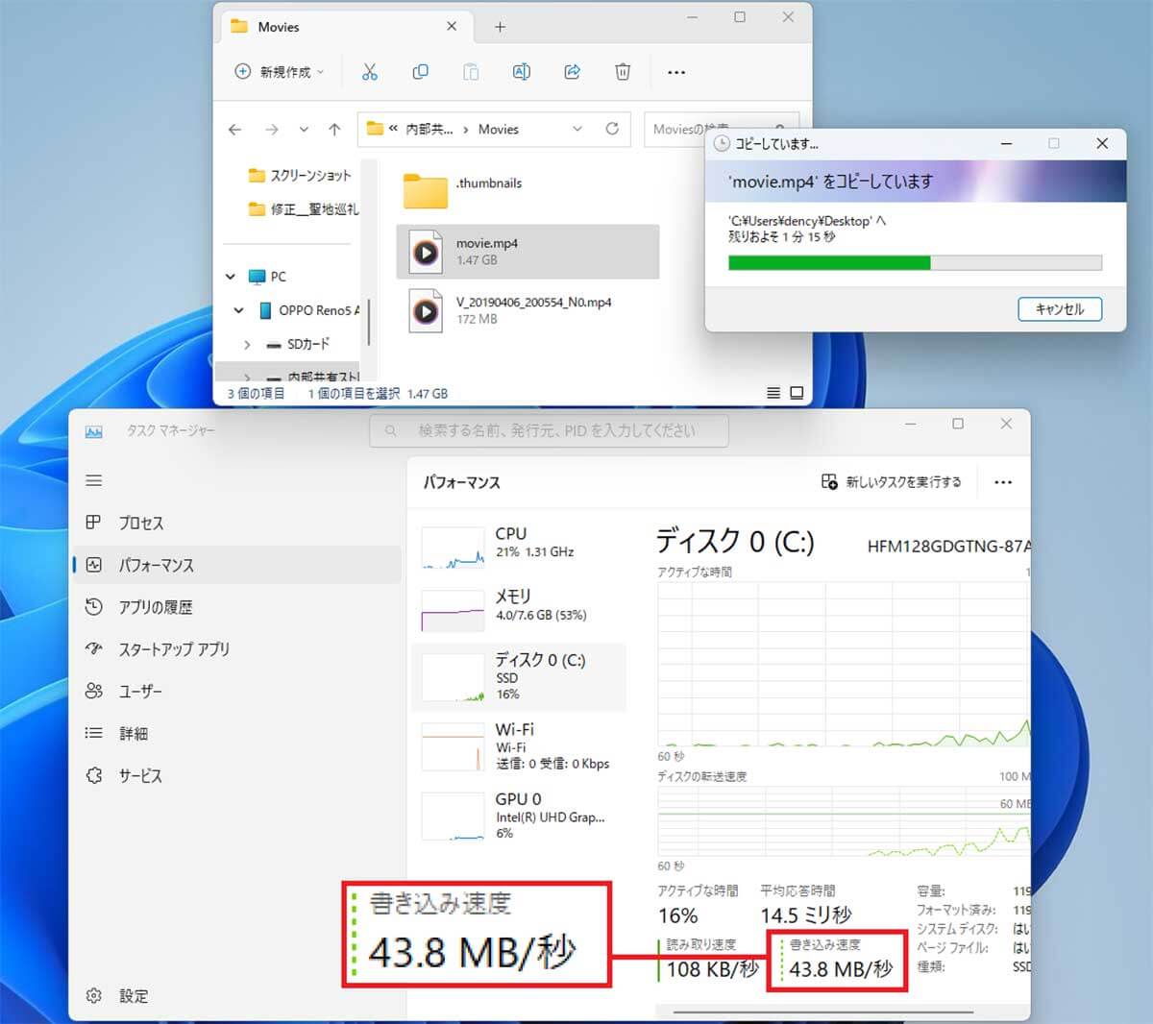Click the copy progress bar

point(915,263)
